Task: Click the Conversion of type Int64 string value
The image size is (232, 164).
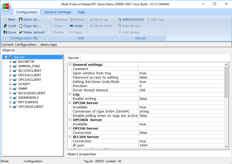Action: (144, 111)
